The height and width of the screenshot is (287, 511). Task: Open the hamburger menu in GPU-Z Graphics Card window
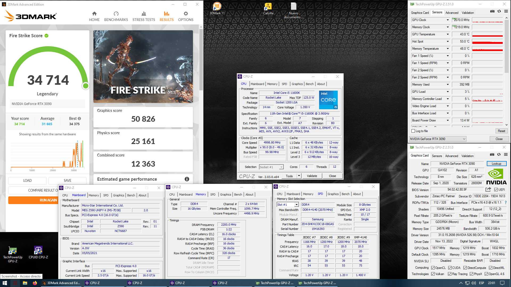(x=506, y=154)
